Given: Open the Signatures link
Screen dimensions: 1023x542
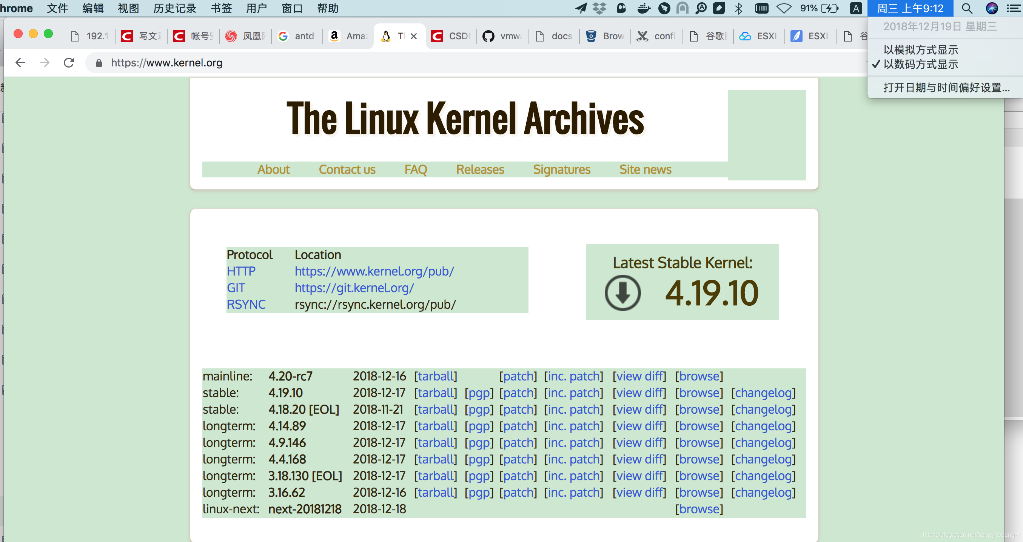Looking at the screenshot, I should [562, 169].
